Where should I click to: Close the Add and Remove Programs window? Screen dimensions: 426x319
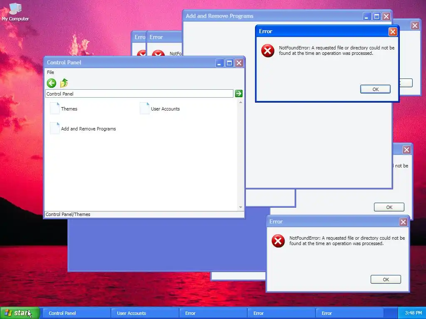pyautogui.click(x=386, y=17)
